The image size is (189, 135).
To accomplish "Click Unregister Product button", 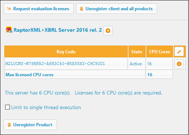I will (30, 124).
